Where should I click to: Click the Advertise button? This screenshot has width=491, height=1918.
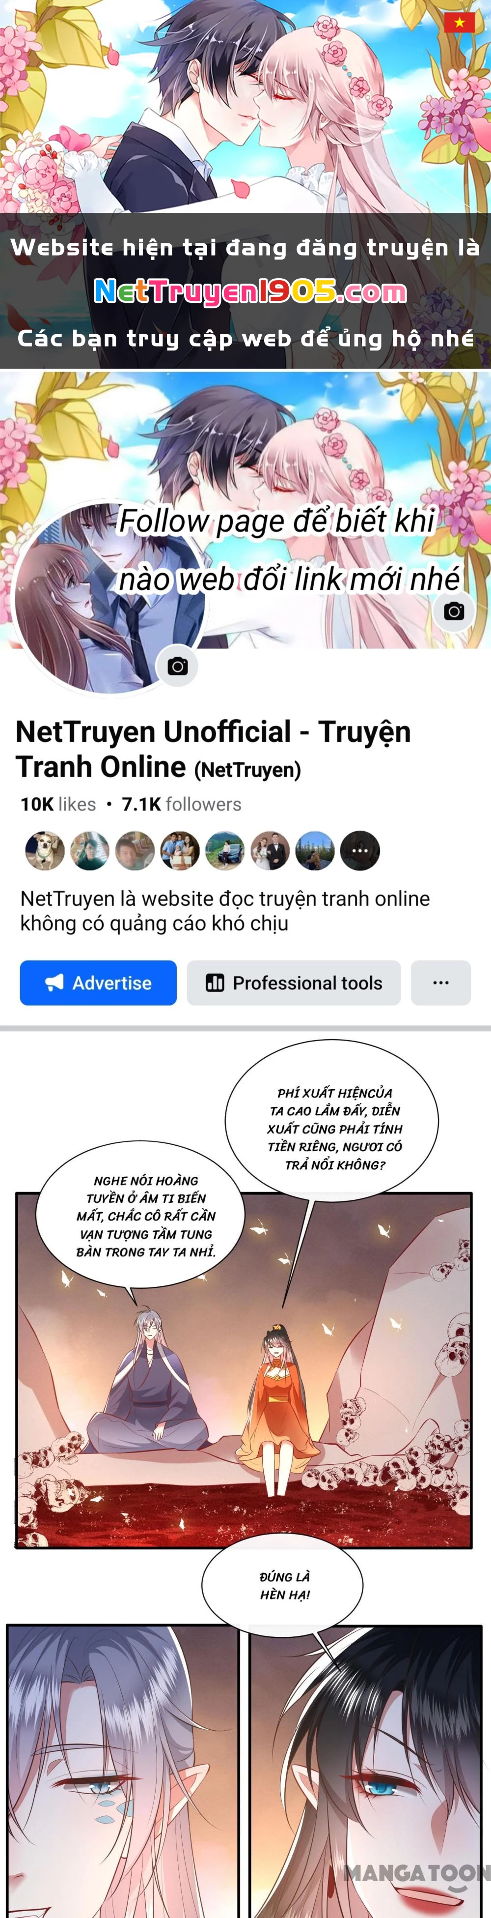pyautogui.click(x=98, y=983)
